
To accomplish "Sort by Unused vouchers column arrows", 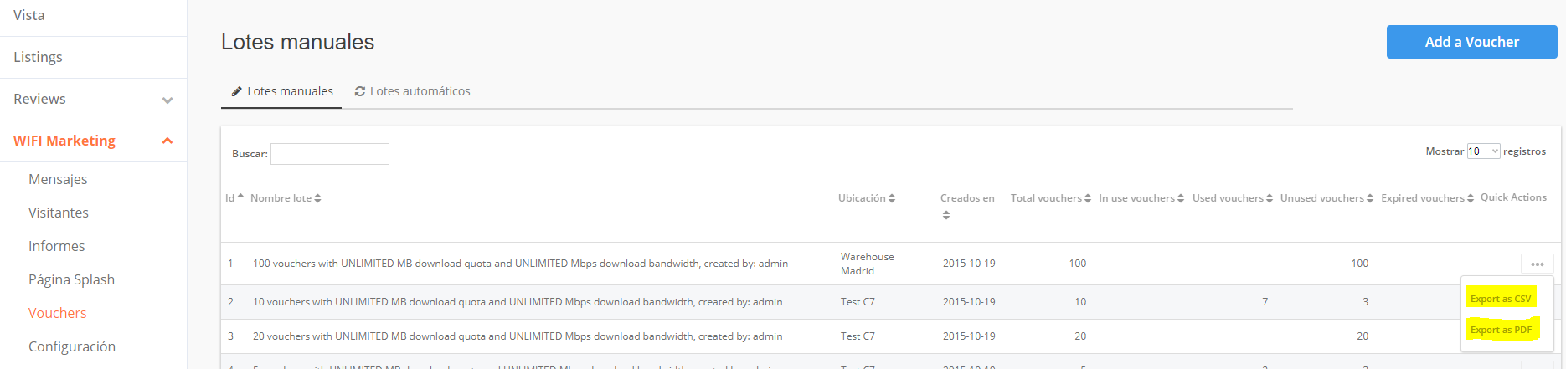I will tap(1370, 198).
